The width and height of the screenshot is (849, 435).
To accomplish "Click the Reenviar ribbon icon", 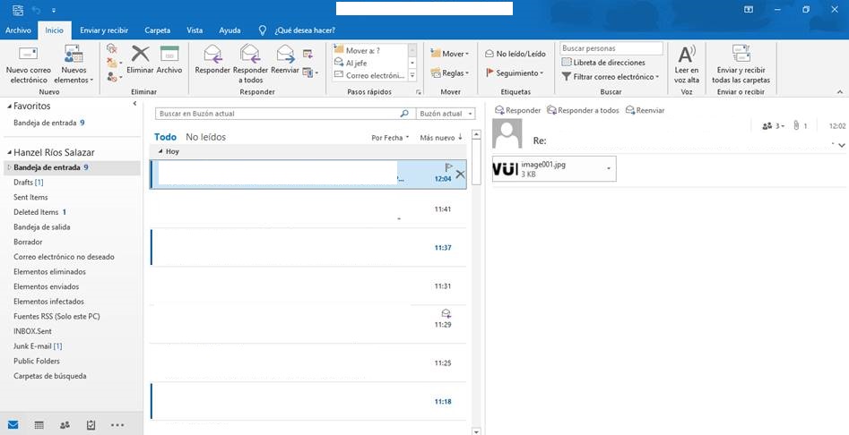I will click(x=285, y=55).
